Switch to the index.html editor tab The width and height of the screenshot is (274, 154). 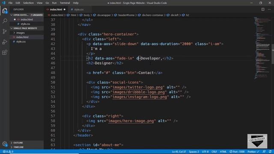56,9
